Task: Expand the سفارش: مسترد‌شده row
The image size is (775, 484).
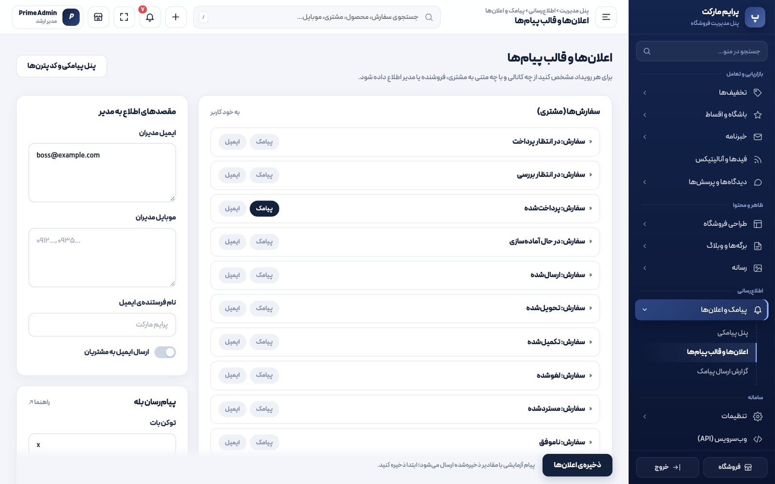Action: pyautogui.click(x=405, y=409)
